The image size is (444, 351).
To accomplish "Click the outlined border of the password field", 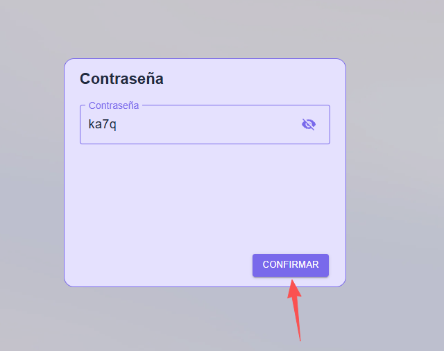I will (x=205, y=144).
